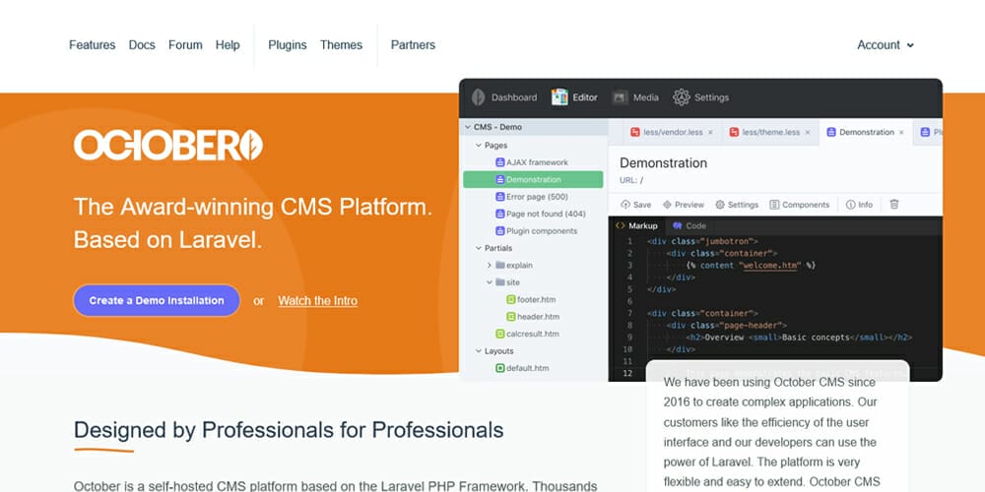
Task: Click code line 3 with welcome.htm
Action: point(751,266)
